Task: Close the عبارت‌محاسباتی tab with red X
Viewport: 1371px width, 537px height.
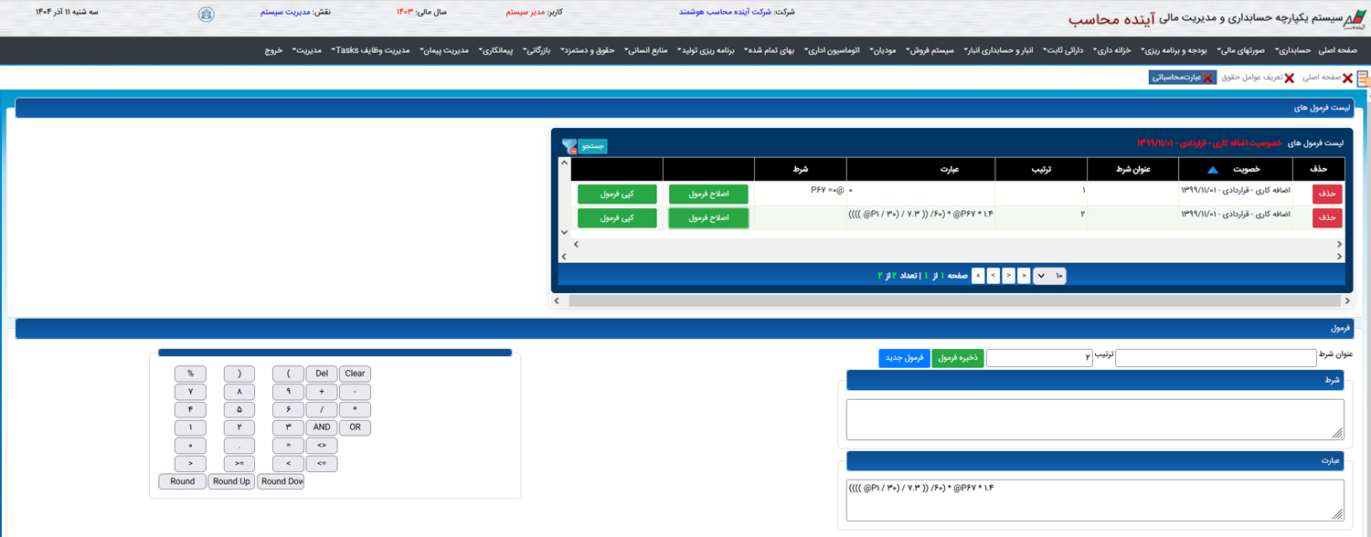Action: (x=1207, y=79)
